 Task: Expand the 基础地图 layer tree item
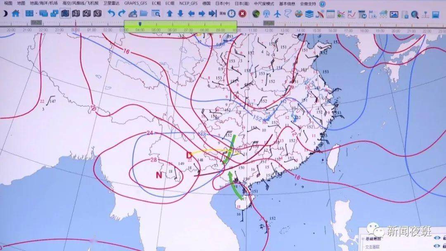(362, 239)
